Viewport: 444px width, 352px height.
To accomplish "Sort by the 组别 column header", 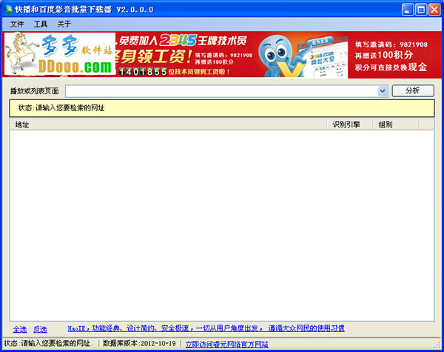I will (396, 124).
